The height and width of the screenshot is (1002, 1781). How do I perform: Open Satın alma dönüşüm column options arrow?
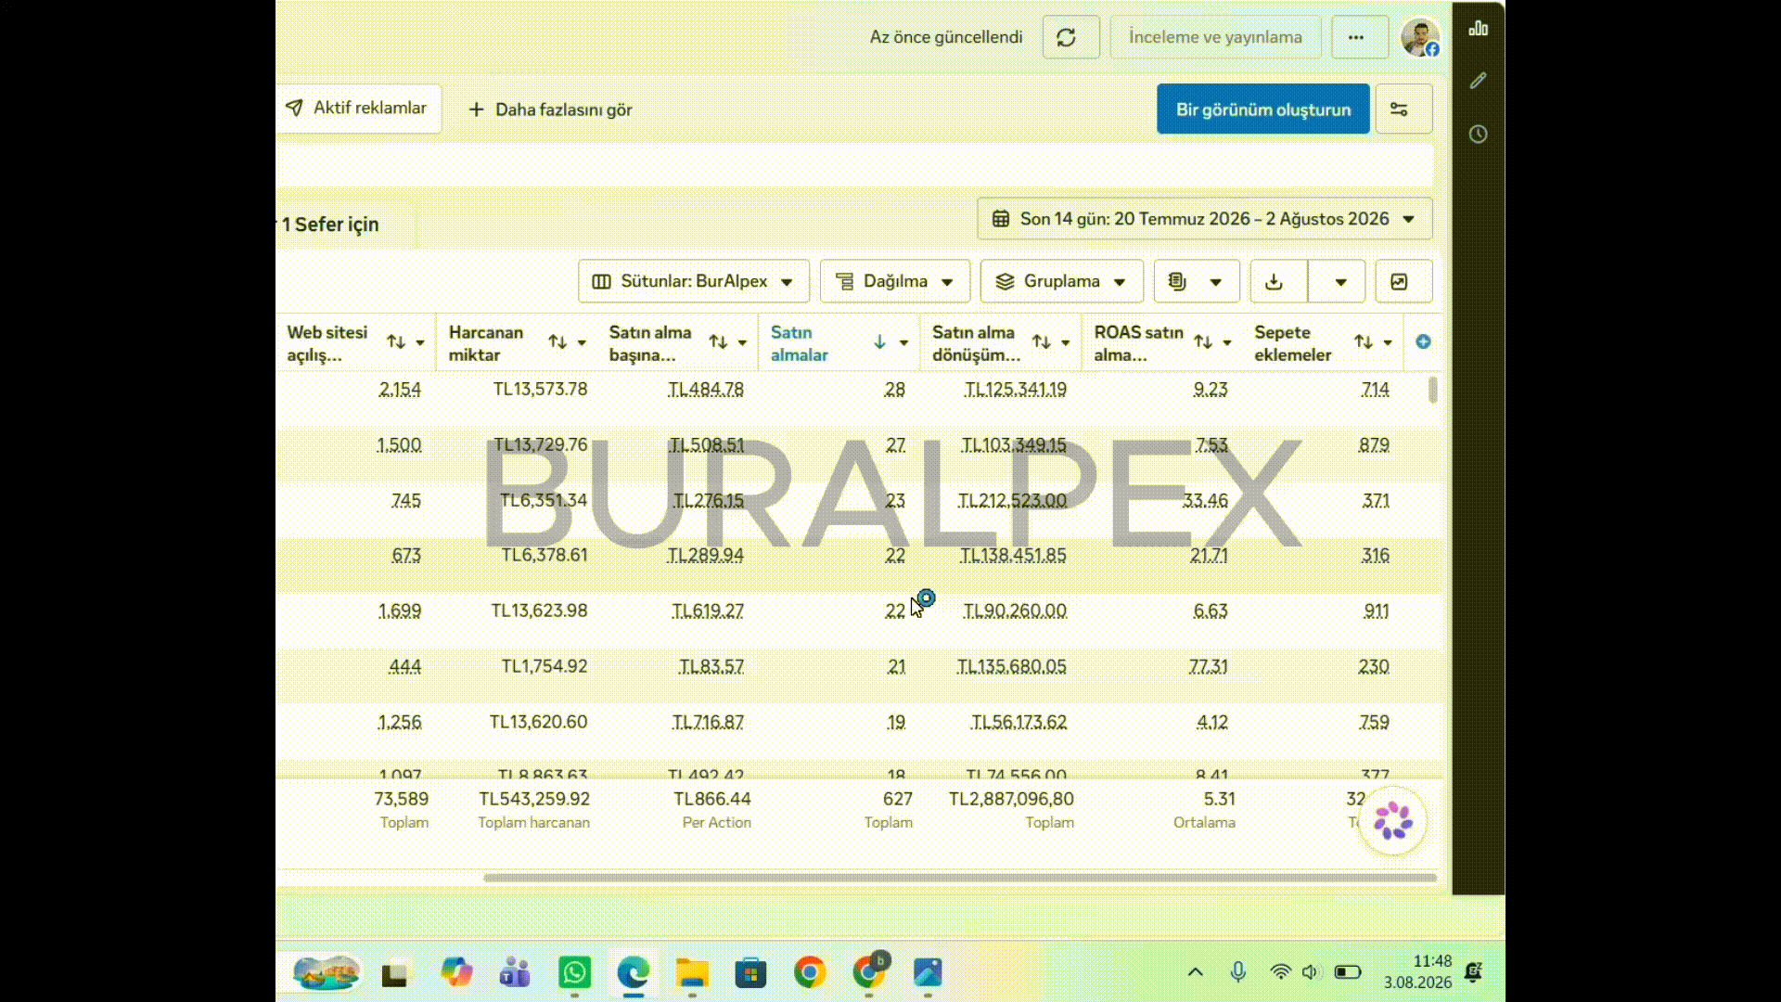point(1066,343)
